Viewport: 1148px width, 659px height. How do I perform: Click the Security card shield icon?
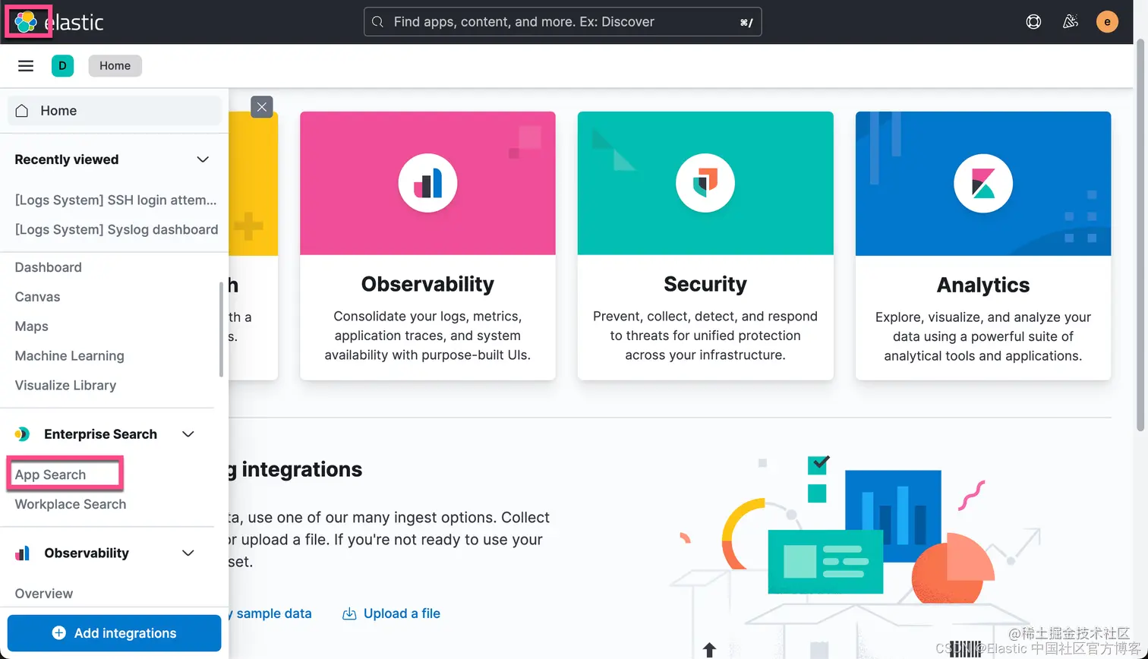point(705,183)
